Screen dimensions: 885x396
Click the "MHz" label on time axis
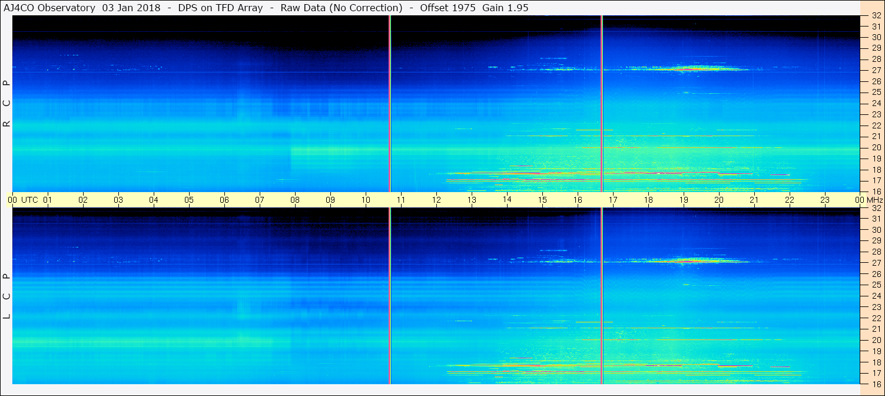(x=875, y=200)
